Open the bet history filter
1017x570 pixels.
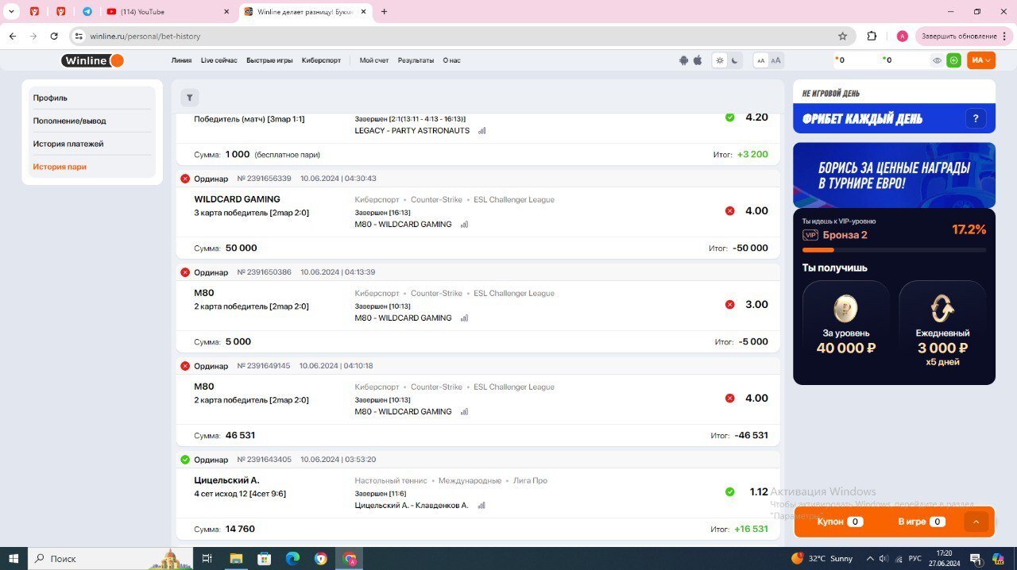(x=189, y=98)
